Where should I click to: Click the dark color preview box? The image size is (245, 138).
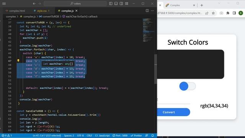[x=191, y=64]
